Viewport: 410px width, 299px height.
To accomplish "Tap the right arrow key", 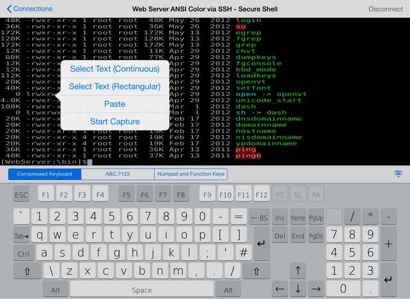I will tap(316, 289).
